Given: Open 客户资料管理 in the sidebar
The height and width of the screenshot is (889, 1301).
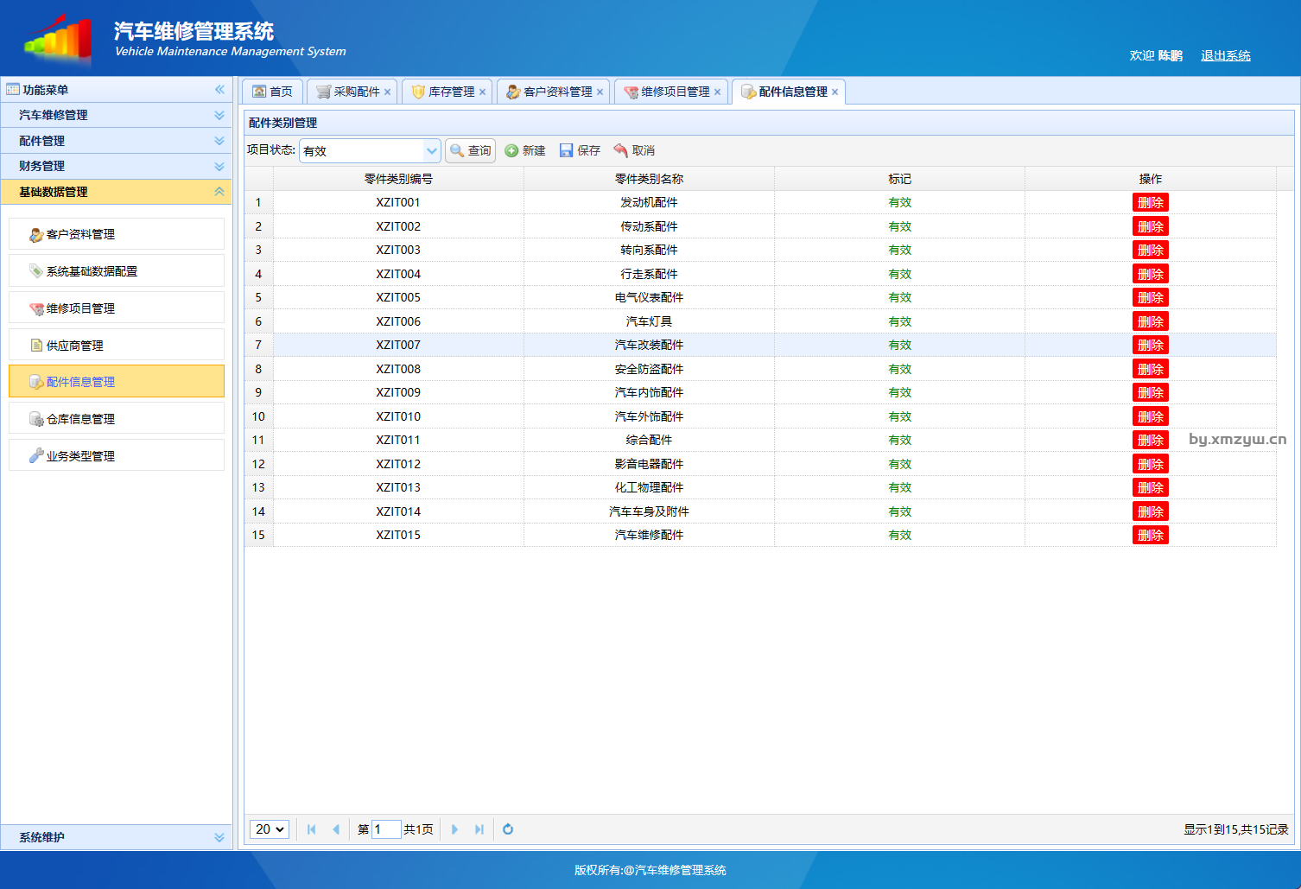Looking at the screenshot, I should (x=117, y=234).
